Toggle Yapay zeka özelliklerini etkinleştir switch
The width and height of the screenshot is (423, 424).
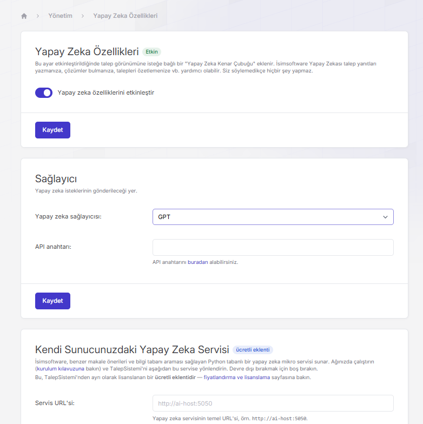(44, 93)
